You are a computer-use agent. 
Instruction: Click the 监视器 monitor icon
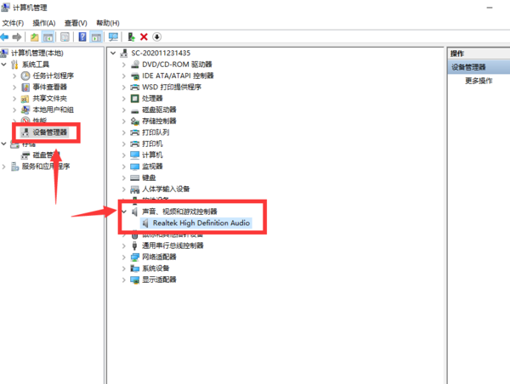pyautogui.click(x=134, y=167)
